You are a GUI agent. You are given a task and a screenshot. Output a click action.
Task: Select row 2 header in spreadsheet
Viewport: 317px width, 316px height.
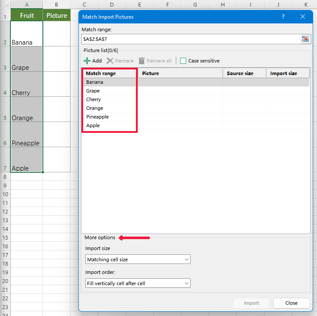[5, 34]
